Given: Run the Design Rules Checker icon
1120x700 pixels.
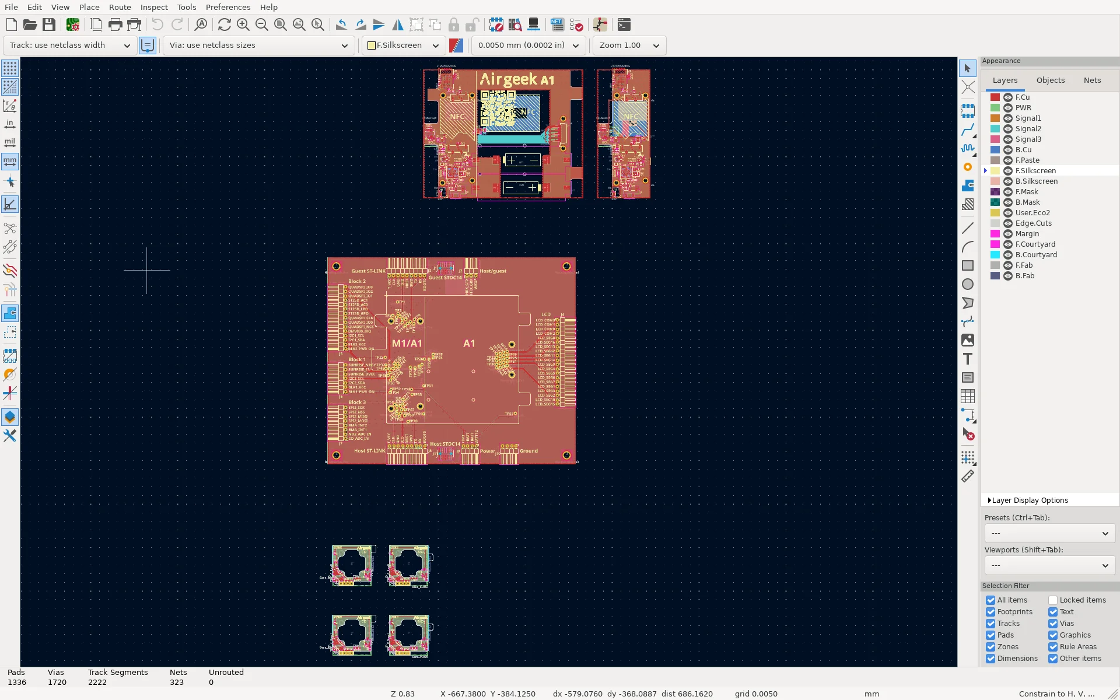Looking at the screenshot, I should [x=576, y=24].
